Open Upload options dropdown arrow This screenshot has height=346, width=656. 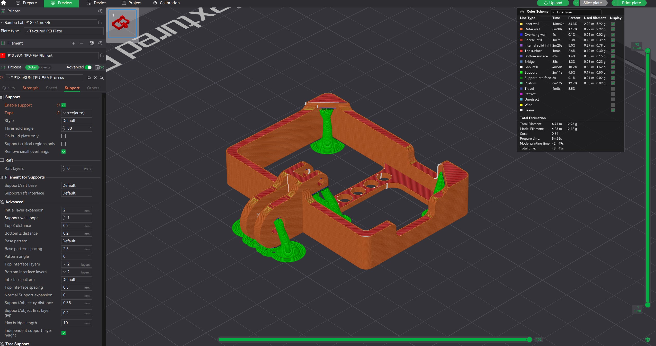pos(576,3)
